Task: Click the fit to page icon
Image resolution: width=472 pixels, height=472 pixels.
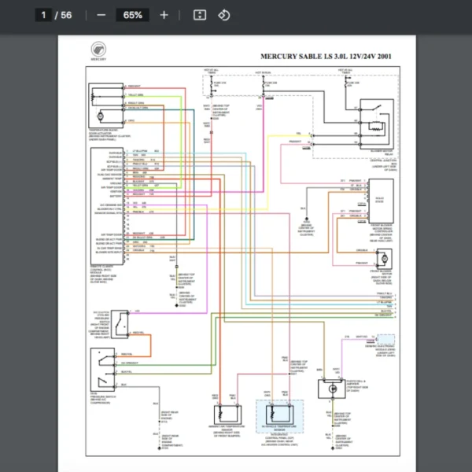Action: click(200, 15)
